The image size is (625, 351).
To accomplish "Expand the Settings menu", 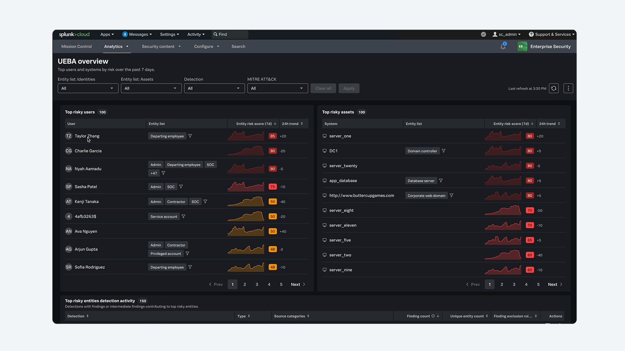I will [x=170, y=34].
